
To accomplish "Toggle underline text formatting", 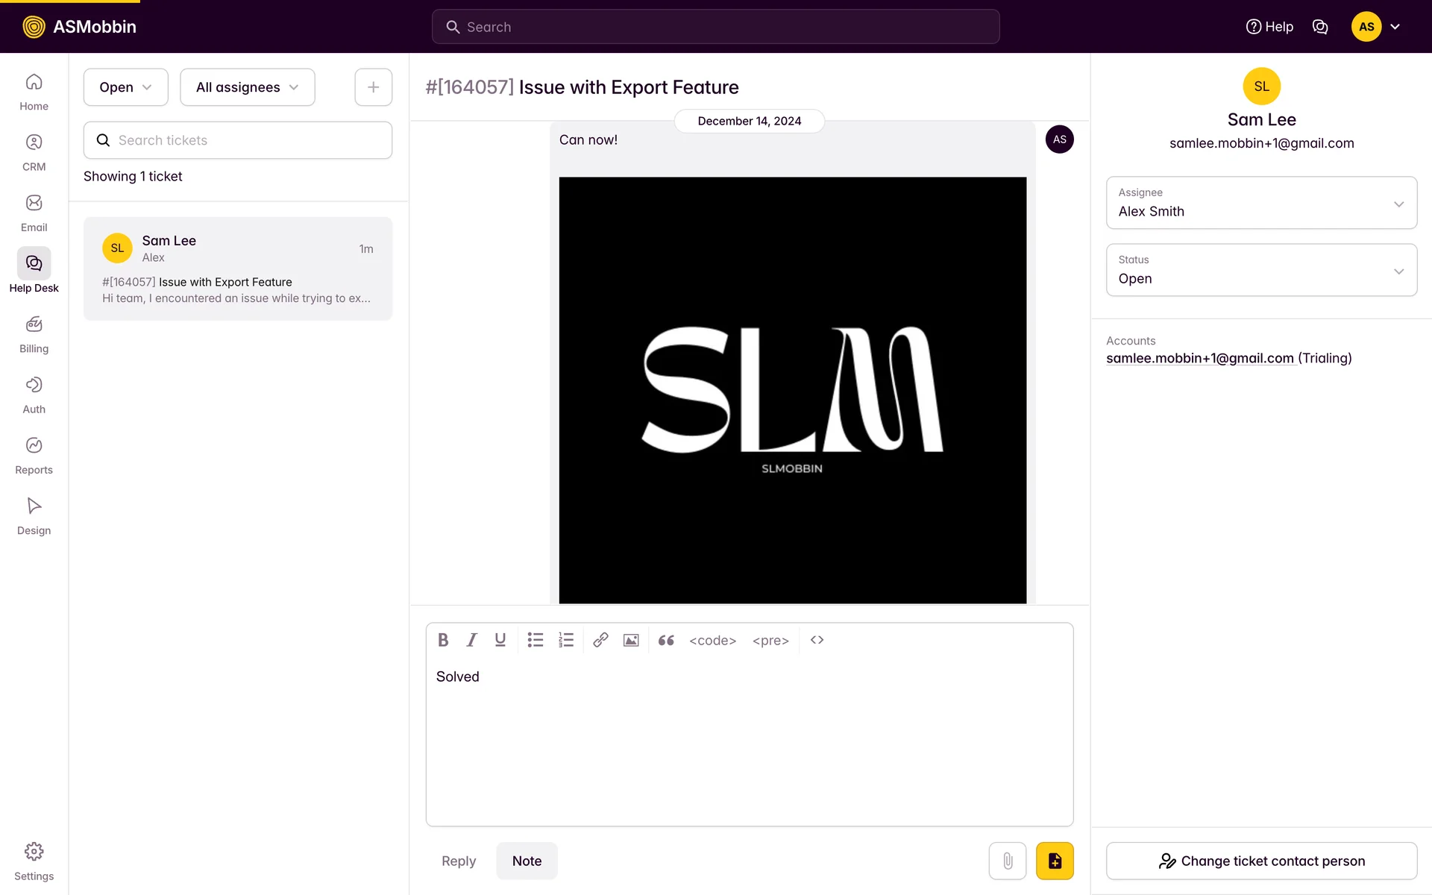I will [x=500, y=640].
